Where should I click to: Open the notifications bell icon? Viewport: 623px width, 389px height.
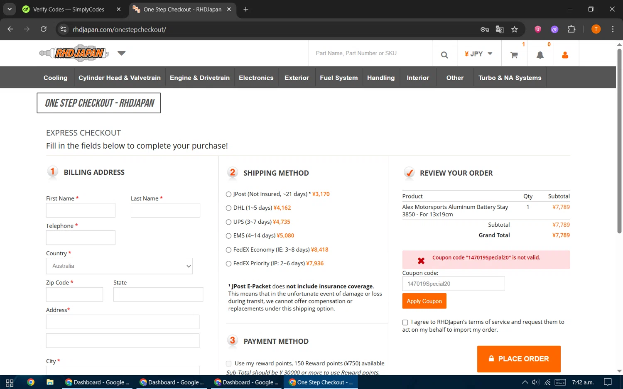pos(540,55)
